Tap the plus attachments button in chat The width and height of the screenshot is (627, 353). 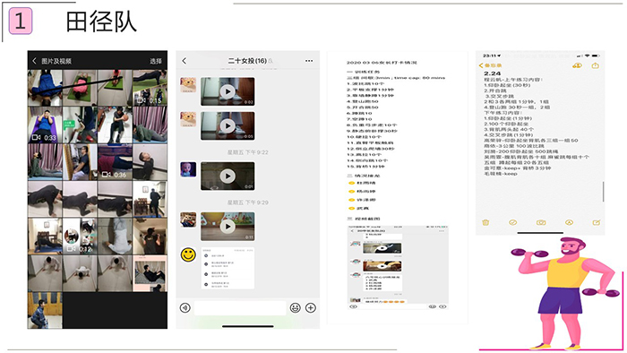311,308
